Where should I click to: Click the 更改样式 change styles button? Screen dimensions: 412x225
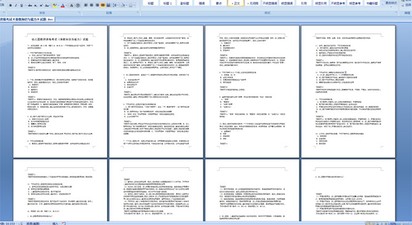tap(391, 4)
